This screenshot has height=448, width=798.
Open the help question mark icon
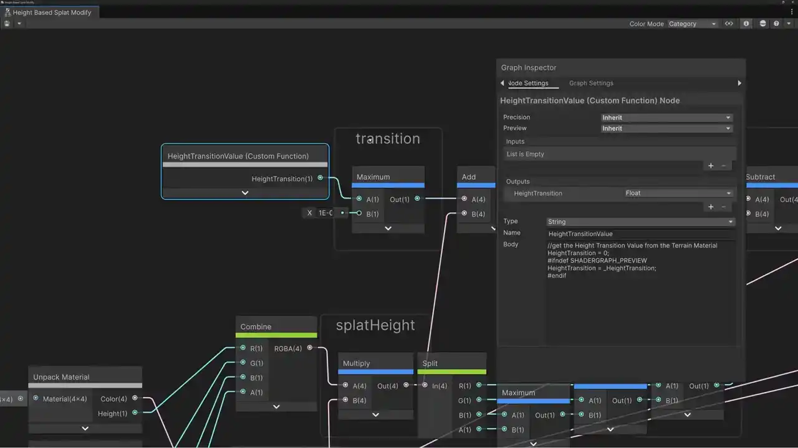click(776, 24)
